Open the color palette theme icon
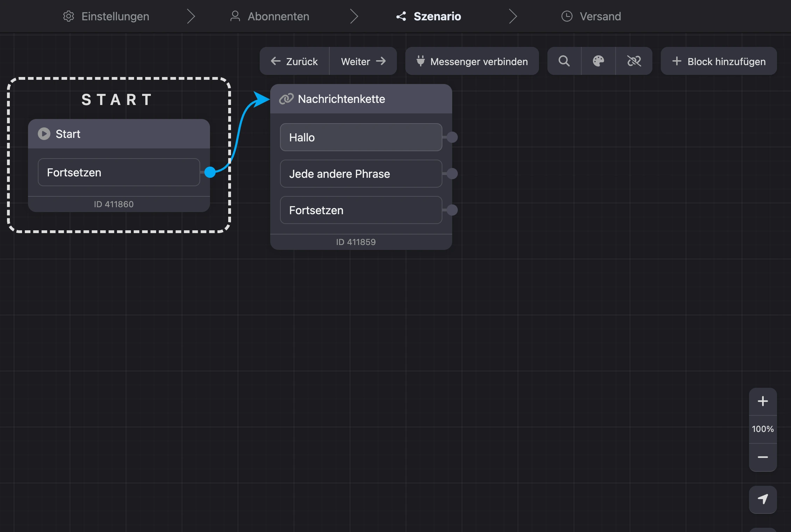Image resolution: width=791 pixels, height=532 pixels. pos(598,61)
